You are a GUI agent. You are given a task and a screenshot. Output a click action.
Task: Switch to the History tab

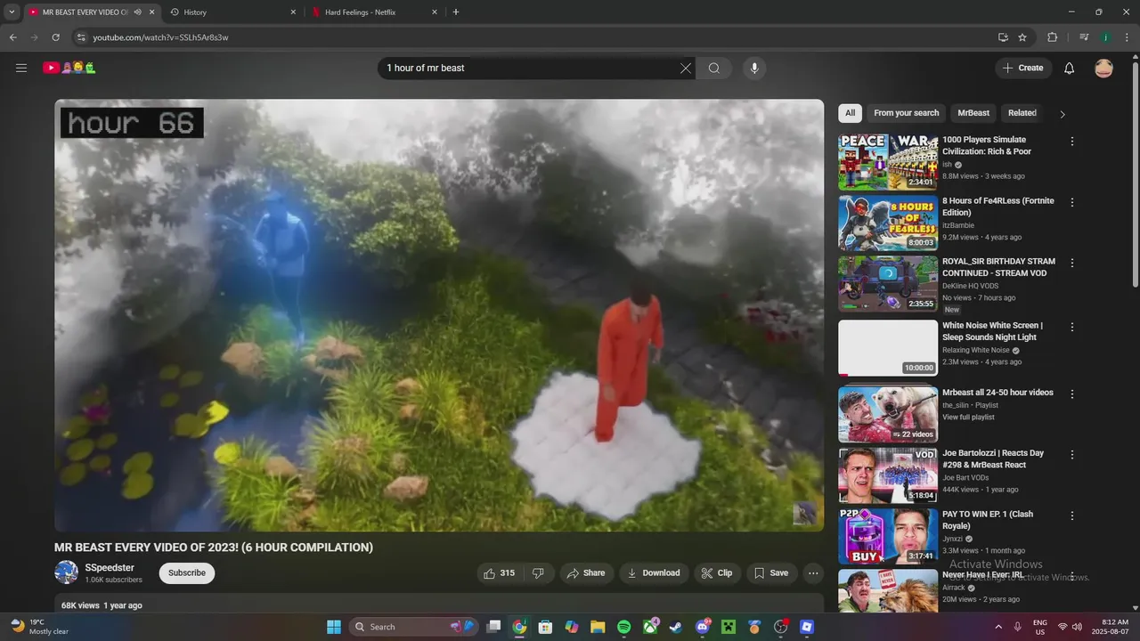tap(233, 12)
